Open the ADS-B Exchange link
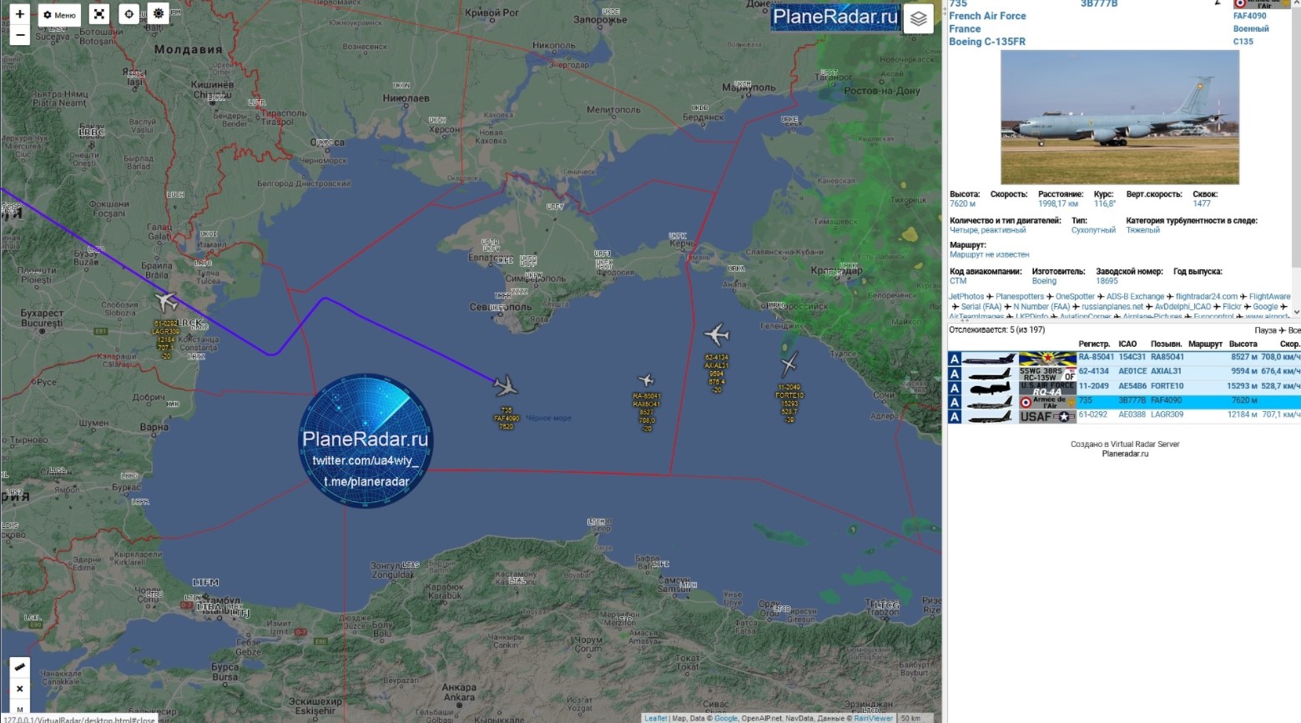This screenshot has width=1301, height=723. [x=1135, y=296]
